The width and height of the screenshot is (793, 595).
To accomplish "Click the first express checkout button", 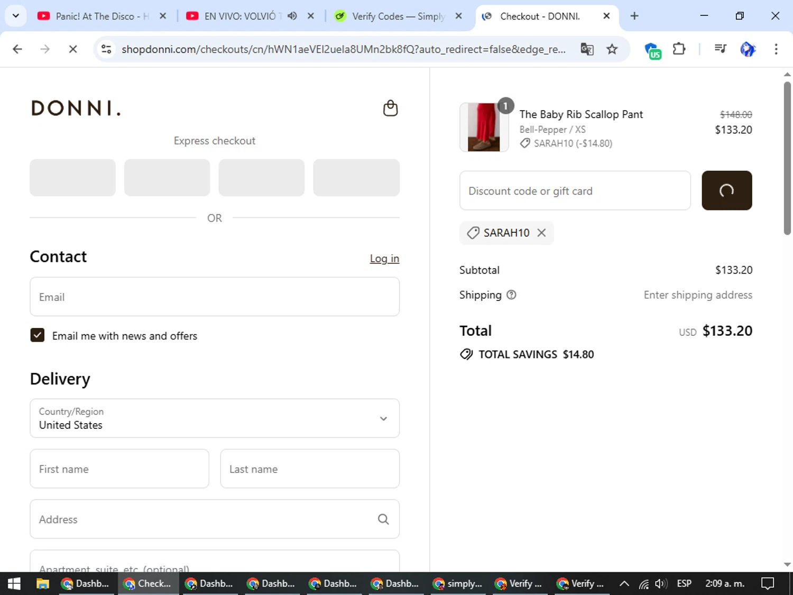I will [x=72, y=178].
